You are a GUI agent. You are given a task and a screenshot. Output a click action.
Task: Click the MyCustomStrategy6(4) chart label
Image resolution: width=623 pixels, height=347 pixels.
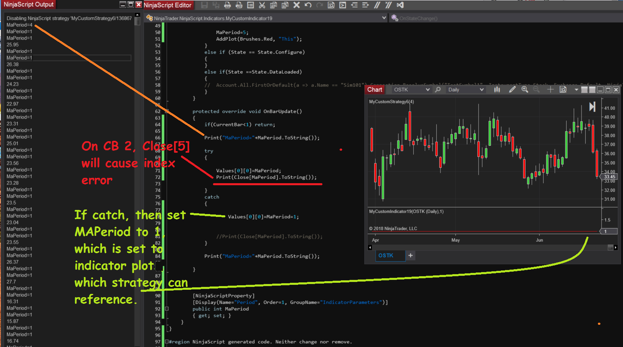click(x=391, y=102)
